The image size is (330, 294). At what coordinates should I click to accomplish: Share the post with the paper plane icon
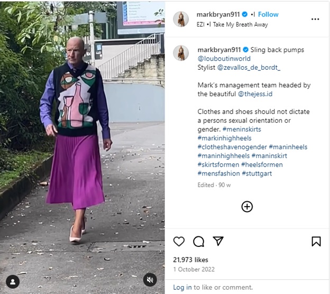(218, 241)
